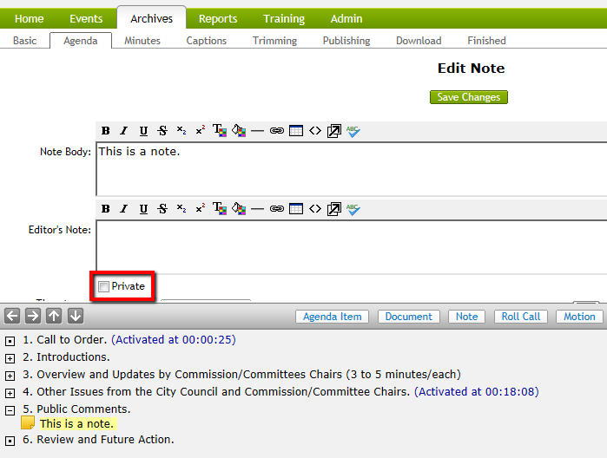This screenshot has height=458, width=607.
Task: Insert horizontal rule in Editor's Note toolbar
Action: click(x=257, y=209)
